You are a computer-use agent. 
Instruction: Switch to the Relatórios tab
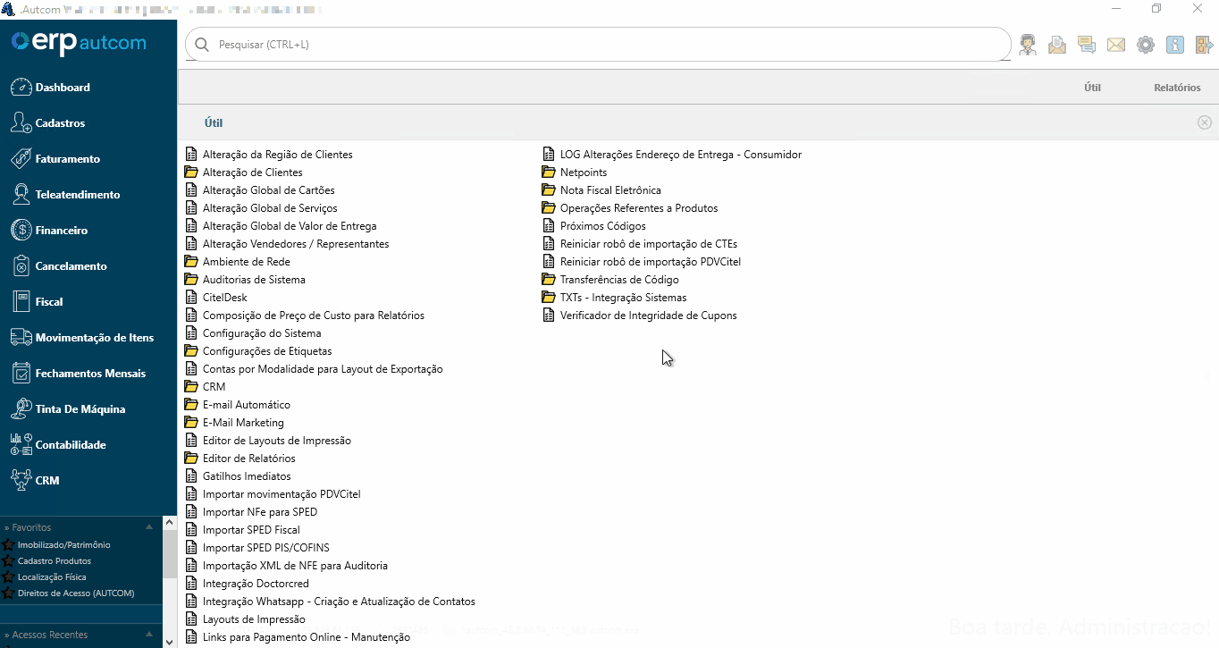[x=1177, y=88]
